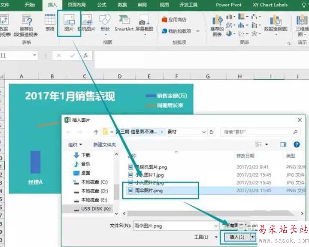Screen dimensions: 309x247
Task: Switch to the 开始 ribbon tab
Action: click(x=30, y=5)
